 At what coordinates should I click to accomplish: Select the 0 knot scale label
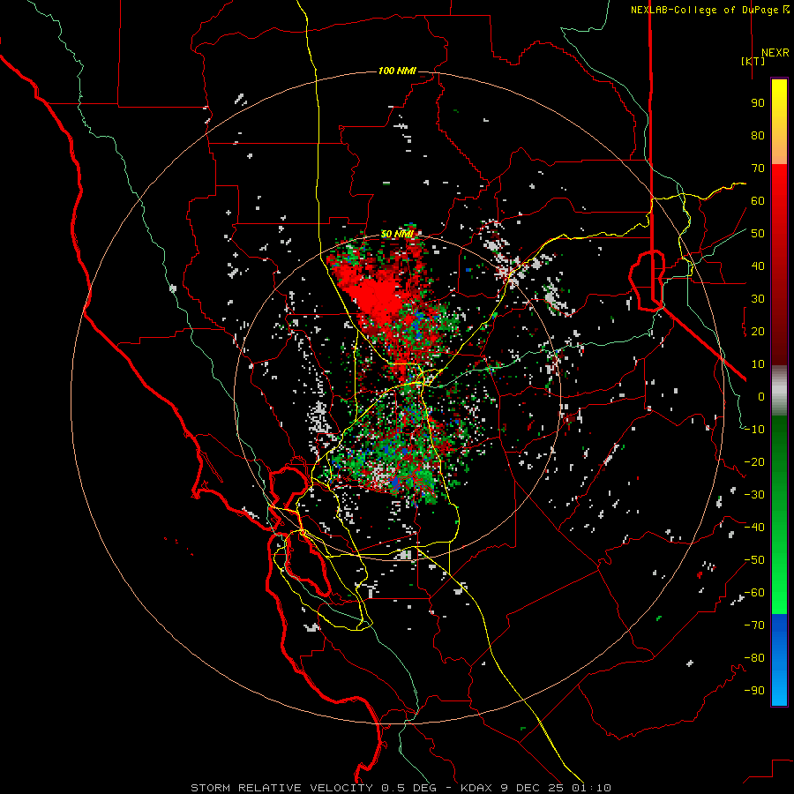pos(761,397)
